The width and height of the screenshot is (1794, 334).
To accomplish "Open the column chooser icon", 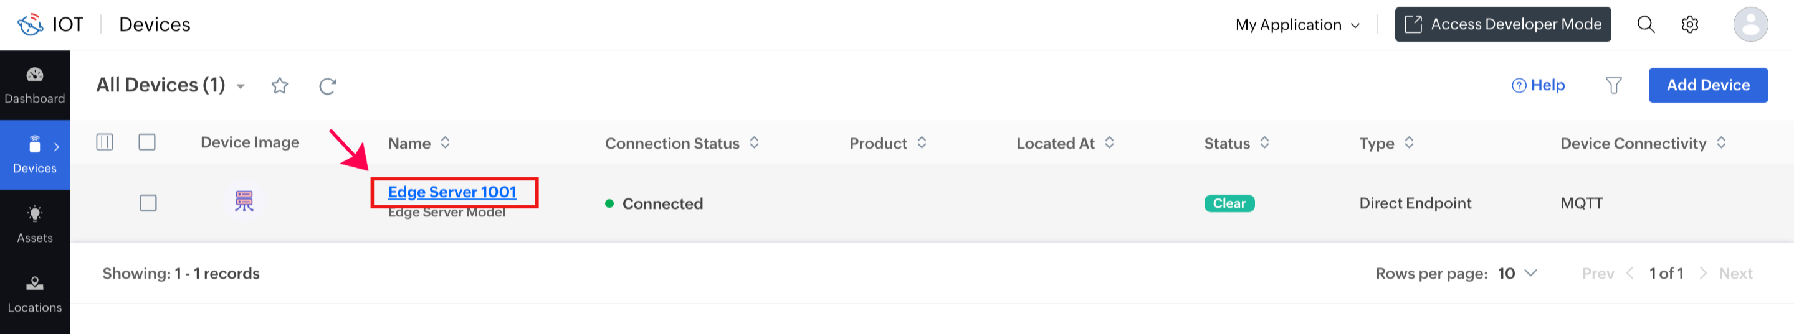I will [x=105, y=142].
